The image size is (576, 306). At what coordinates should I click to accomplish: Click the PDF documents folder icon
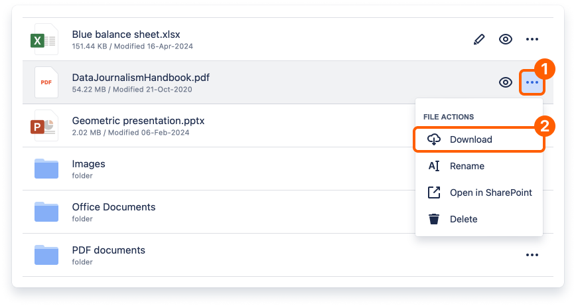(x=46, y=255)
